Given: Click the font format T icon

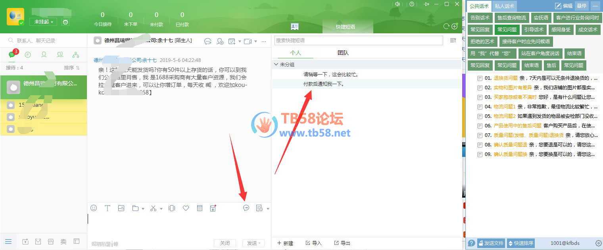Looking at the screenshot, I should click(107, 208).
